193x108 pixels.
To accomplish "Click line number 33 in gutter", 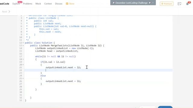I will [21, 100].
